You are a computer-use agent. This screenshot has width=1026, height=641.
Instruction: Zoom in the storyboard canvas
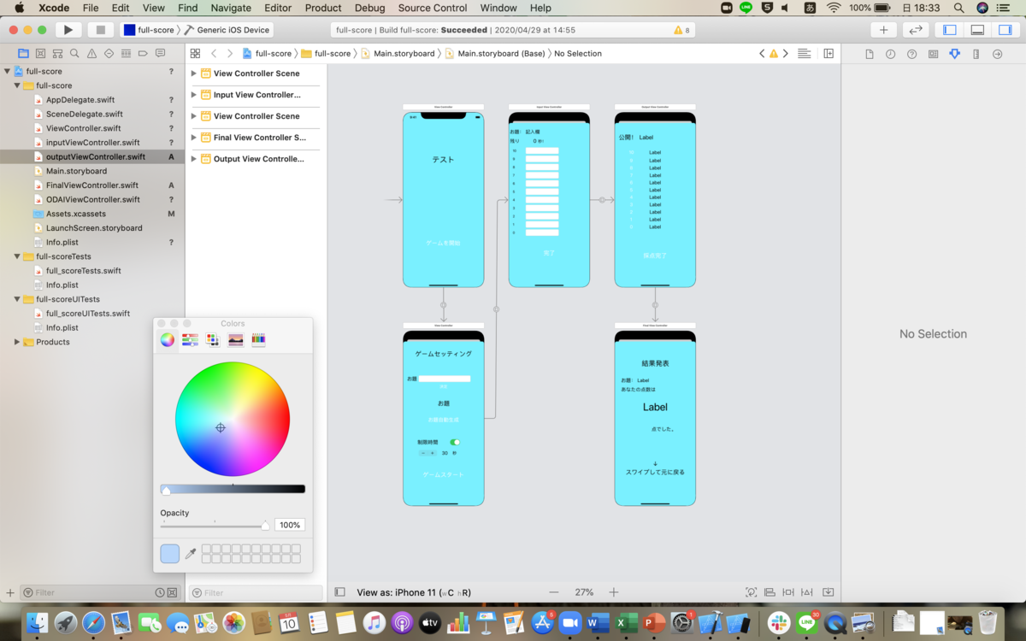pyautogui.click(x=613, y=592)
